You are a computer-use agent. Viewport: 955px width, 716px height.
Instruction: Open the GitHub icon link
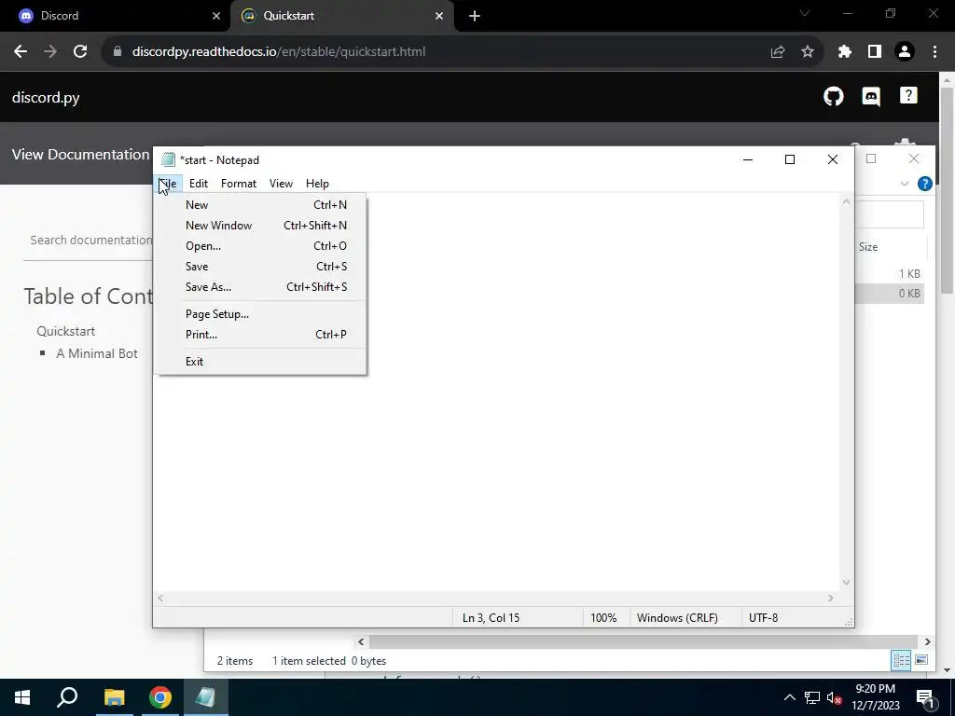(833, 96)
